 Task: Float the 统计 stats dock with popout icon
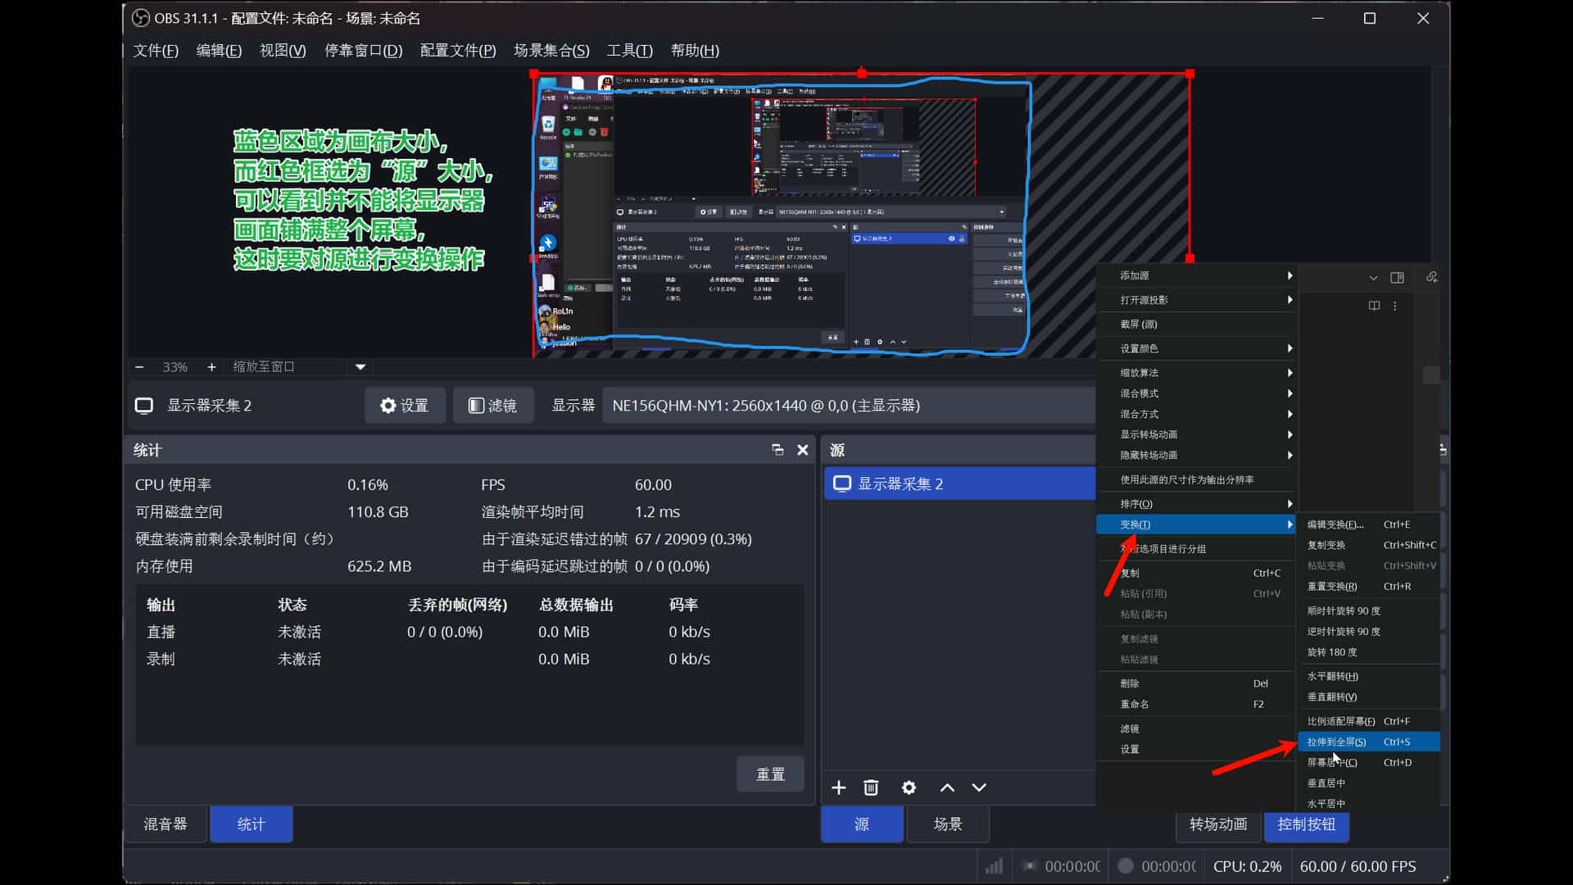click(x=777, y=450)
